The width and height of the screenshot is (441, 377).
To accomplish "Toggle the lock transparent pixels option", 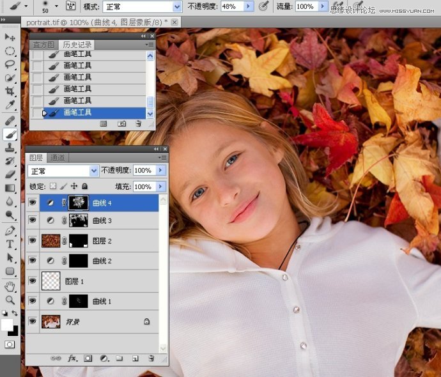I will point(53,187).
